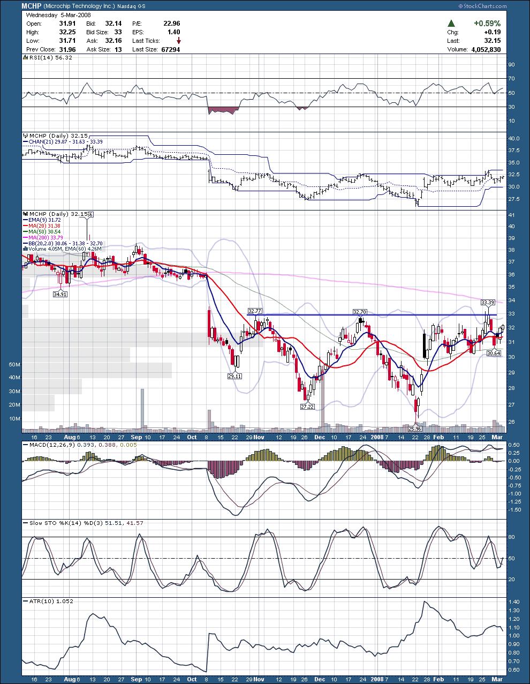
Task: Click the MCHP ticker symbol title
Action: 32,6
